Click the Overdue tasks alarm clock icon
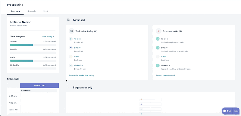 [x=159, y=31]
